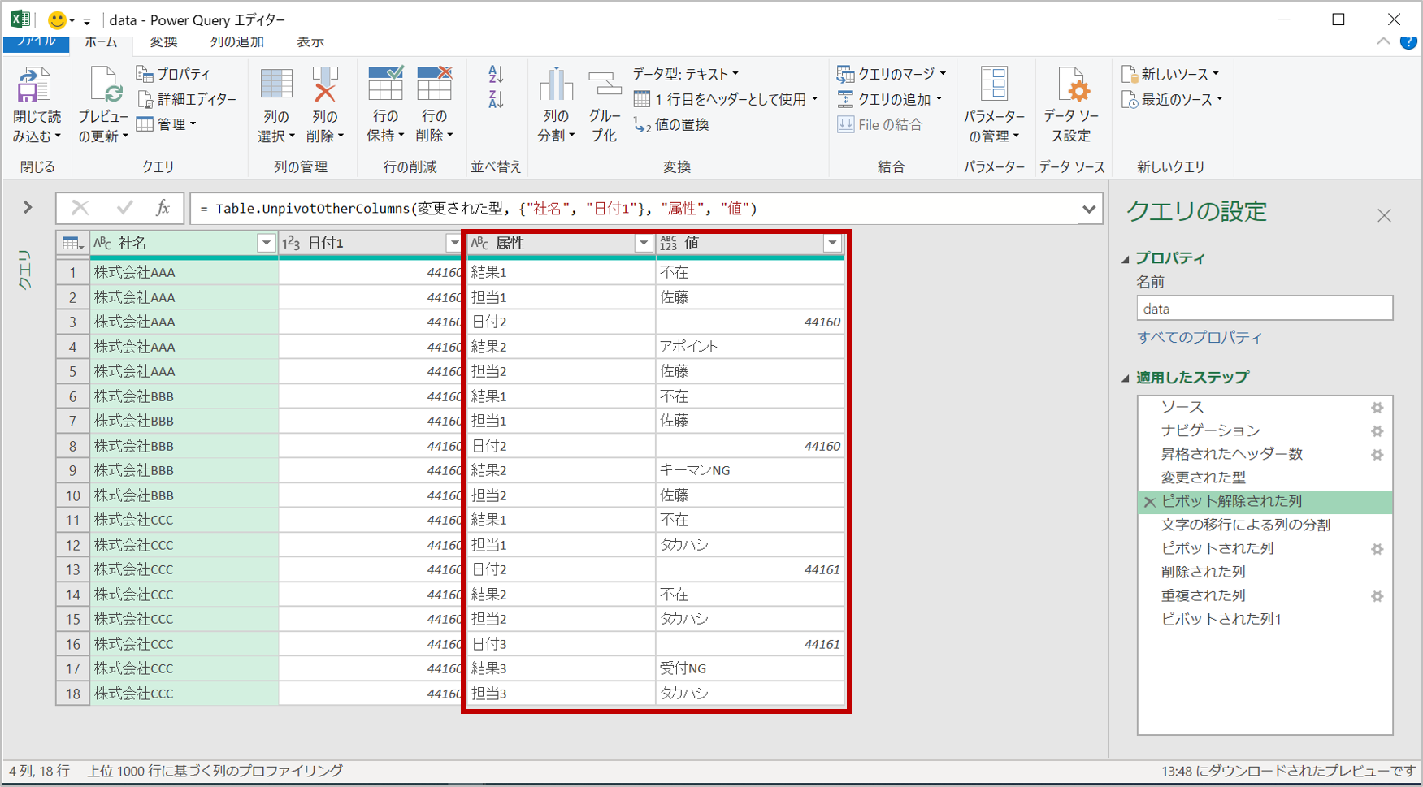Switch to the 変換 ribbon tab
The height and width of the screenshot is (787, 1423).
(163, 41)
